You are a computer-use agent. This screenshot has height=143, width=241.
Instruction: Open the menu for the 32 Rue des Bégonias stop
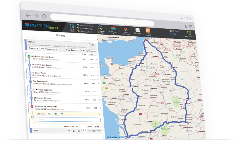pos(99,92)
